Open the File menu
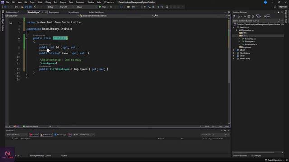The width and height of the screenshot is (289, 162). (7, 2)
